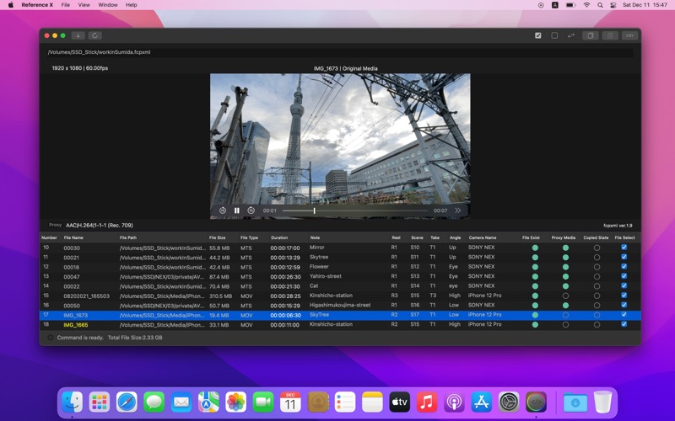Sort table by File Size column
This screenshot has width=675, height=421.
pos(218,237)
